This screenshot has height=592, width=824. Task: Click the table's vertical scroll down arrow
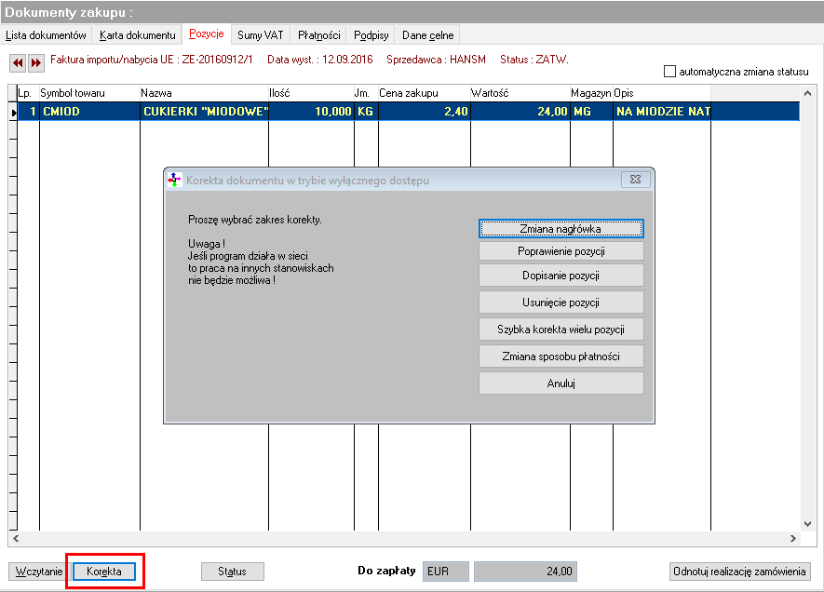coord(808,524)
